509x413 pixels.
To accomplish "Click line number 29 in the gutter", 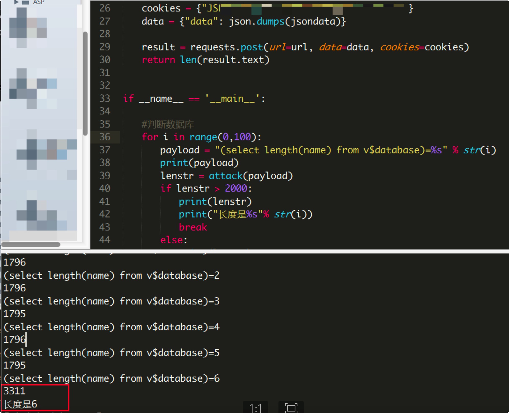I will [105, 47].
